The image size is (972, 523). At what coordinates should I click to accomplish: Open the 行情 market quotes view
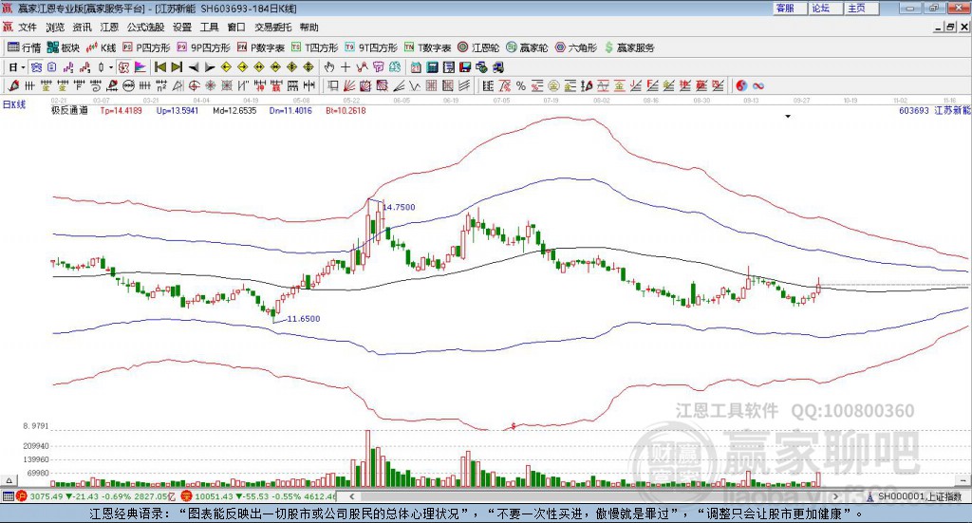[x=24, y=47]
